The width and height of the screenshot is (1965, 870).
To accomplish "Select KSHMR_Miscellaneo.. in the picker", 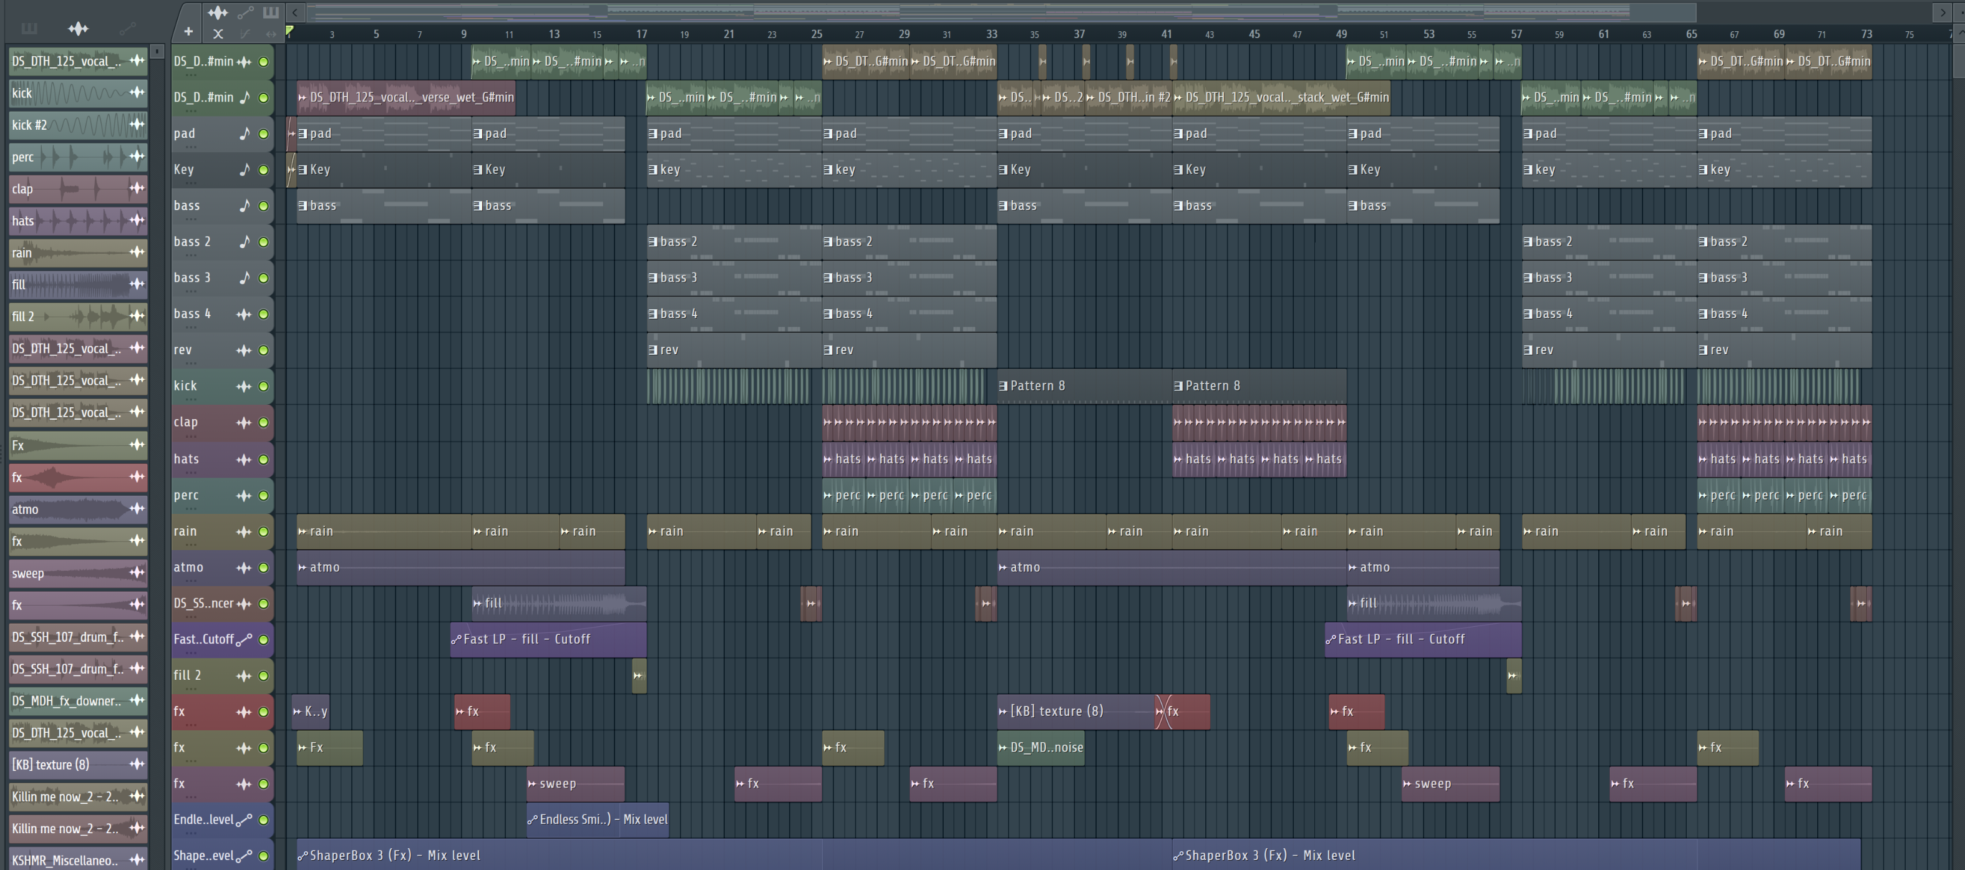I will pos(78,860).
